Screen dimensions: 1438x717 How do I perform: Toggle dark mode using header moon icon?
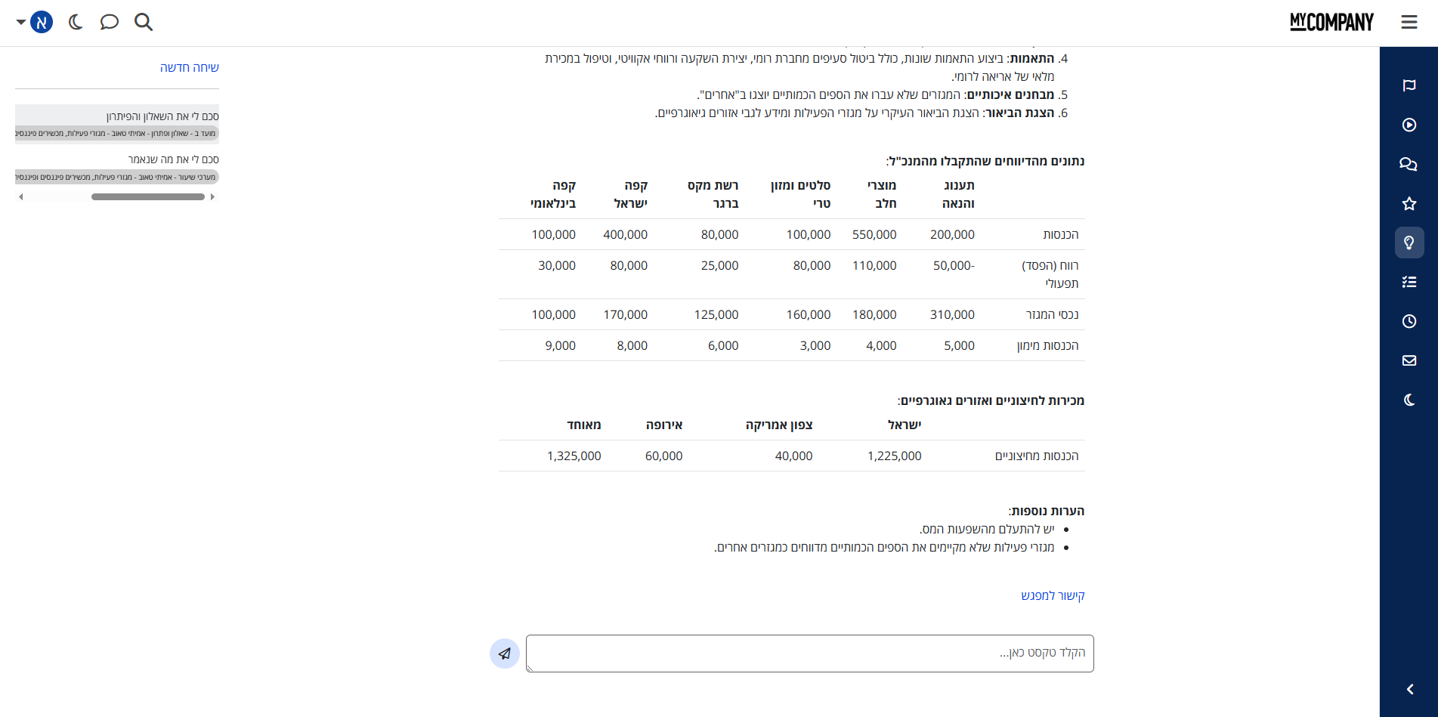(76, 22)
